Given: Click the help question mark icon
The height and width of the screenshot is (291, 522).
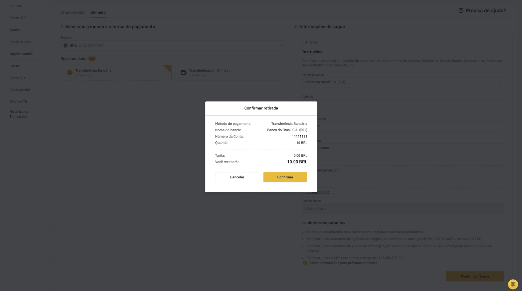Looking at the screenshot, I should click(x=461, y=10).
